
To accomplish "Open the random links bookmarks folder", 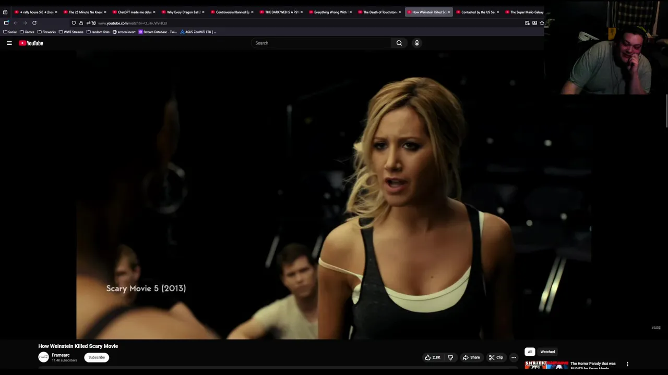I will [98, 32].
